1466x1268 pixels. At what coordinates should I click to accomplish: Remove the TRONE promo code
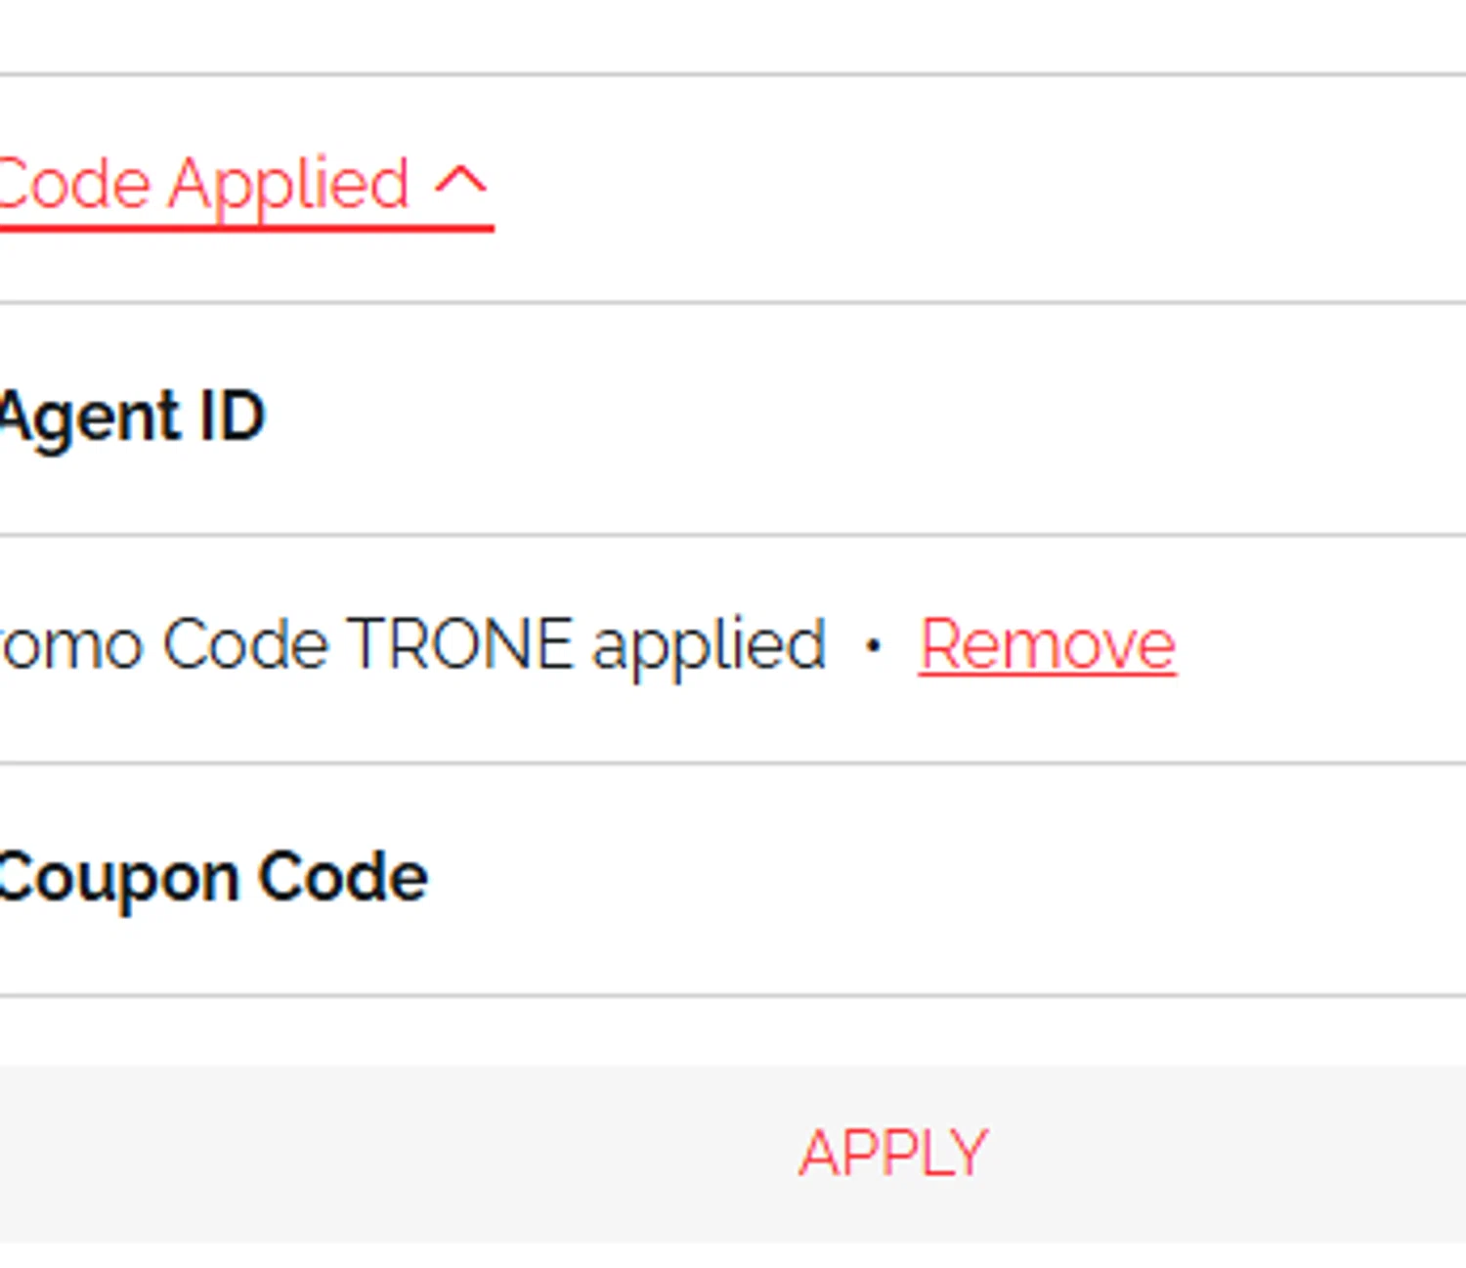point(1047,645)
